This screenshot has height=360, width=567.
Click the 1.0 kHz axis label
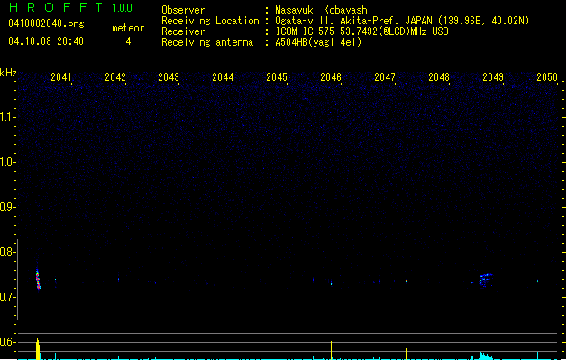[x=8, y=162]
